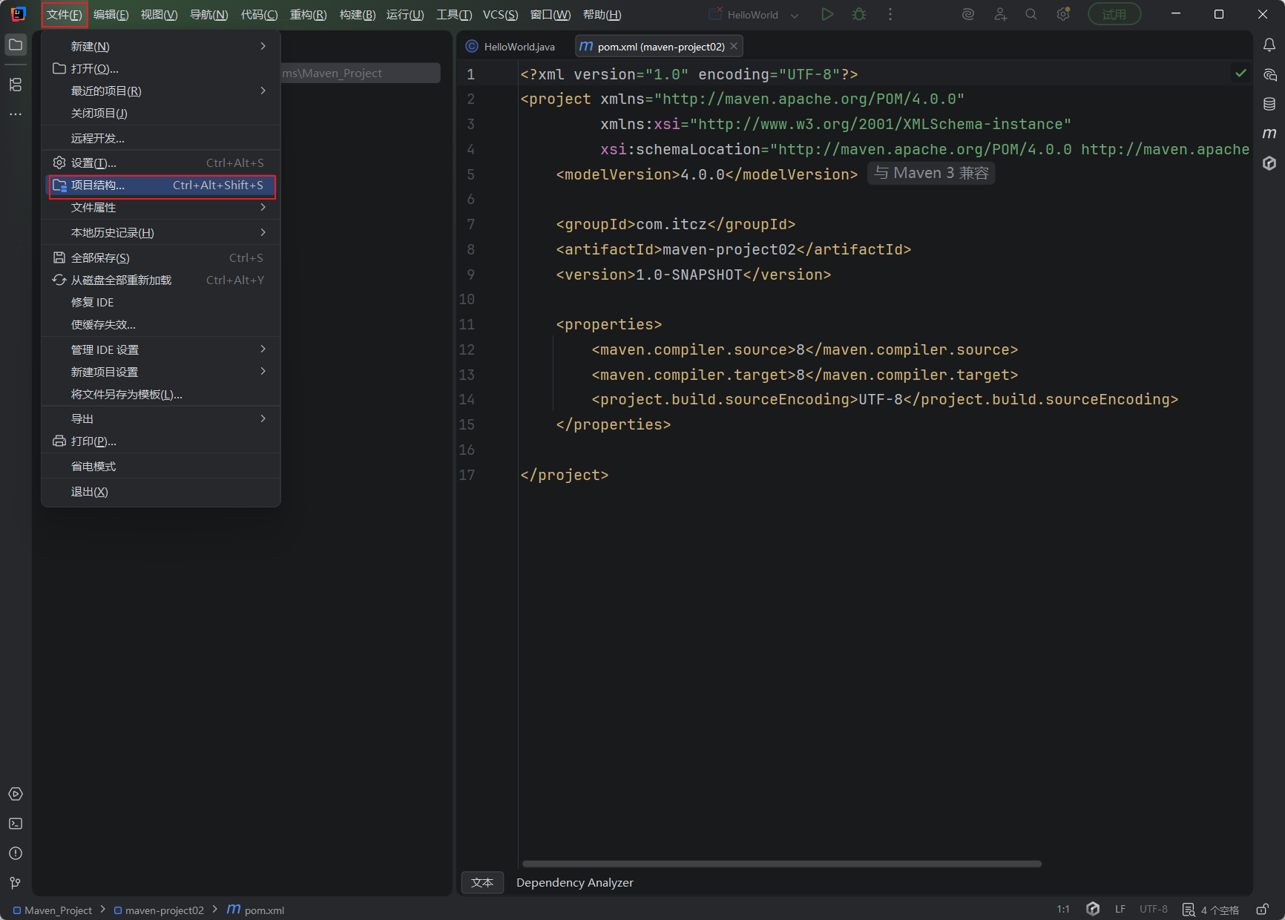Open the Structure tool window icon
The height and width of the screenshot is (920, 1285).
(16, 85)
